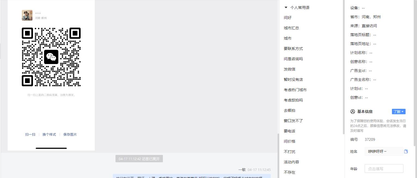Select quick phrase 不打扰

point(290,152)
